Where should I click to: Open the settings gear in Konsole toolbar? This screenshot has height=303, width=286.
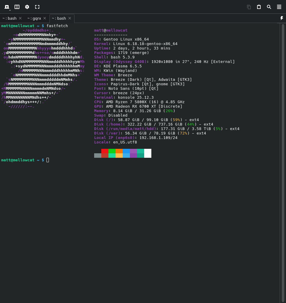tap(27, 7)
